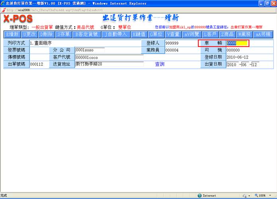Click the V查量 quantity check button
Viewport: 277px width, 199px height.
[x=173, y=34]
